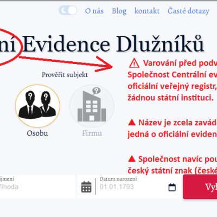The width and height of the screenshot is (217, 217).
Task: Click the warning triangle before Varování
Action: (134, 63)
